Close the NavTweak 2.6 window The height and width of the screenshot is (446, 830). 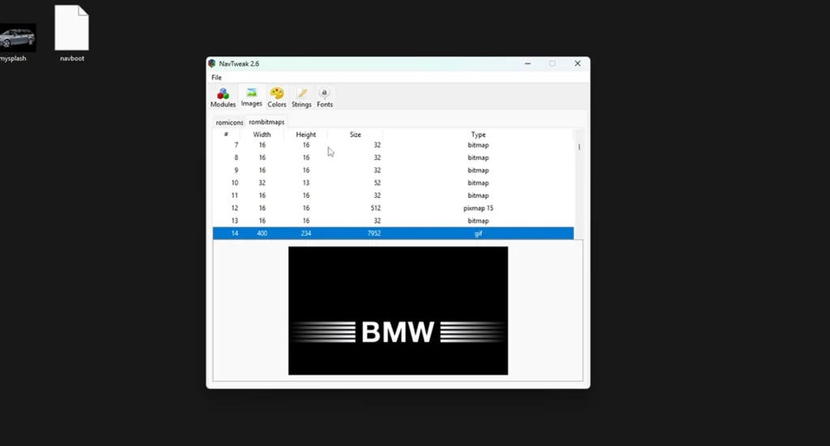click(577, 63)
